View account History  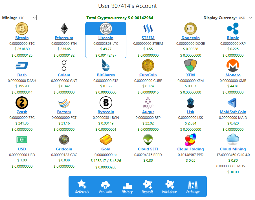[x=127, y=188]
